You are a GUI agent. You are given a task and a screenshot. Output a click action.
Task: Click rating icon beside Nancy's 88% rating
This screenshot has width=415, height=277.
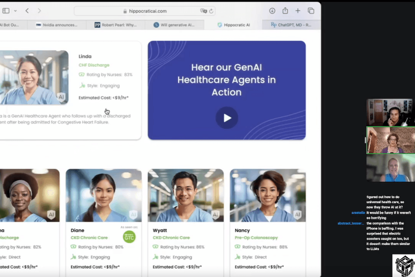click(x=237, y=246)
